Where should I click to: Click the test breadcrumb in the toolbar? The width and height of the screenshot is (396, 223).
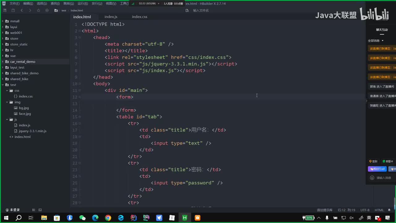(64, 11)
